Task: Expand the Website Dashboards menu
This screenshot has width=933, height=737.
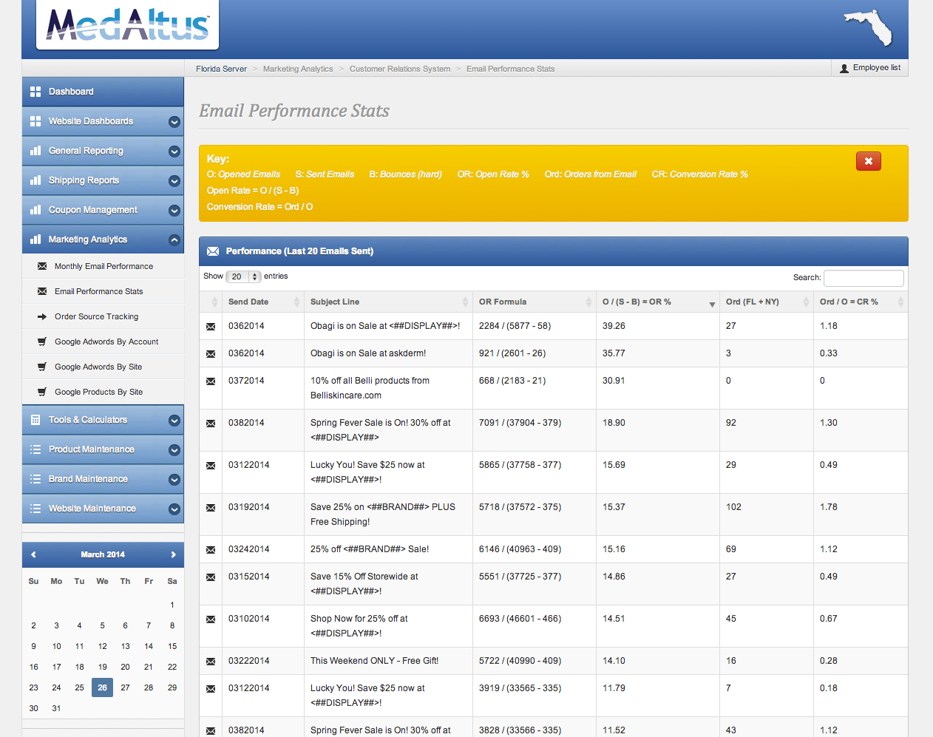Action: pyautogui.click(x=174, y=122)
